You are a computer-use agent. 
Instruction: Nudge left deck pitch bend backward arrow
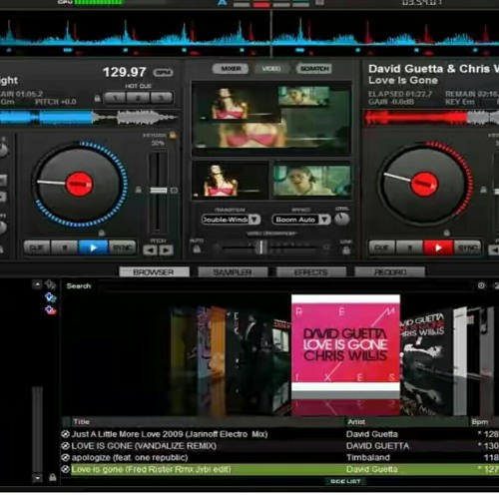pyautogui.click(x=150, y=249)
